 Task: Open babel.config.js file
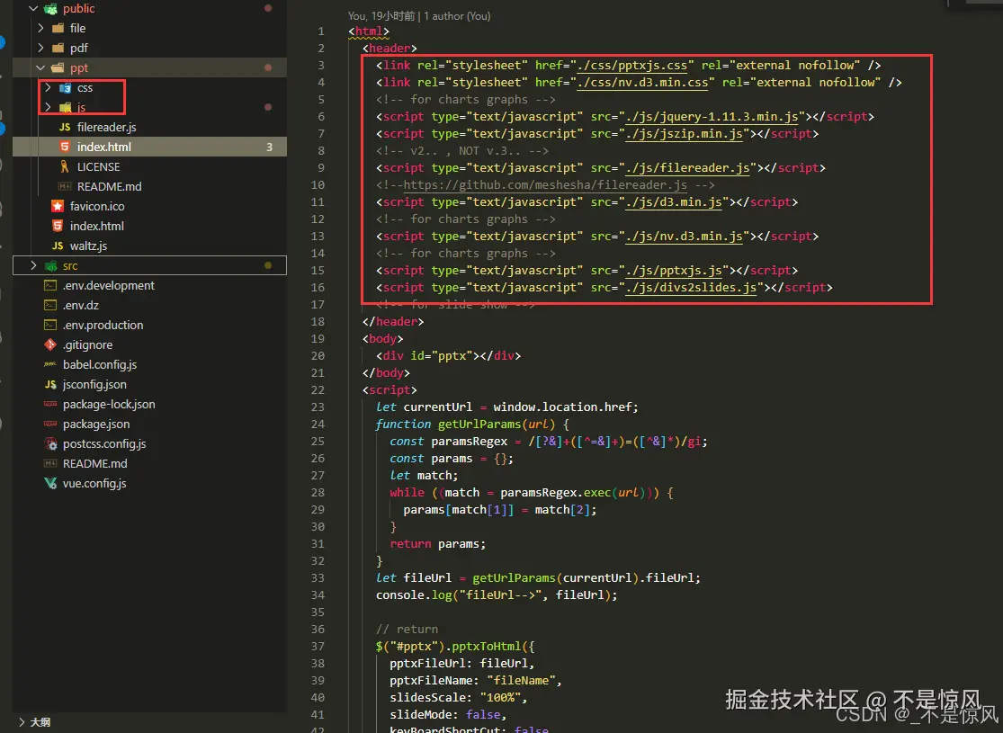click(100, 364)
